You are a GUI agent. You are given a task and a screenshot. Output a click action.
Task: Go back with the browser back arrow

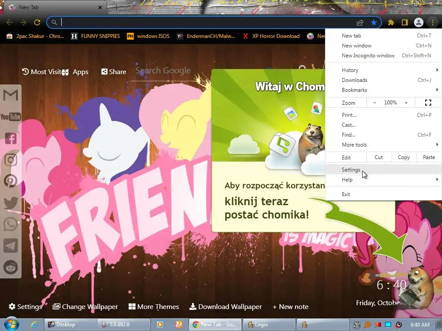[x=9, y=22]
